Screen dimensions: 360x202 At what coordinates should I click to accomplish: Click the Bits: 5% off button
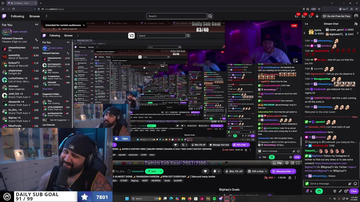[234, 171]
